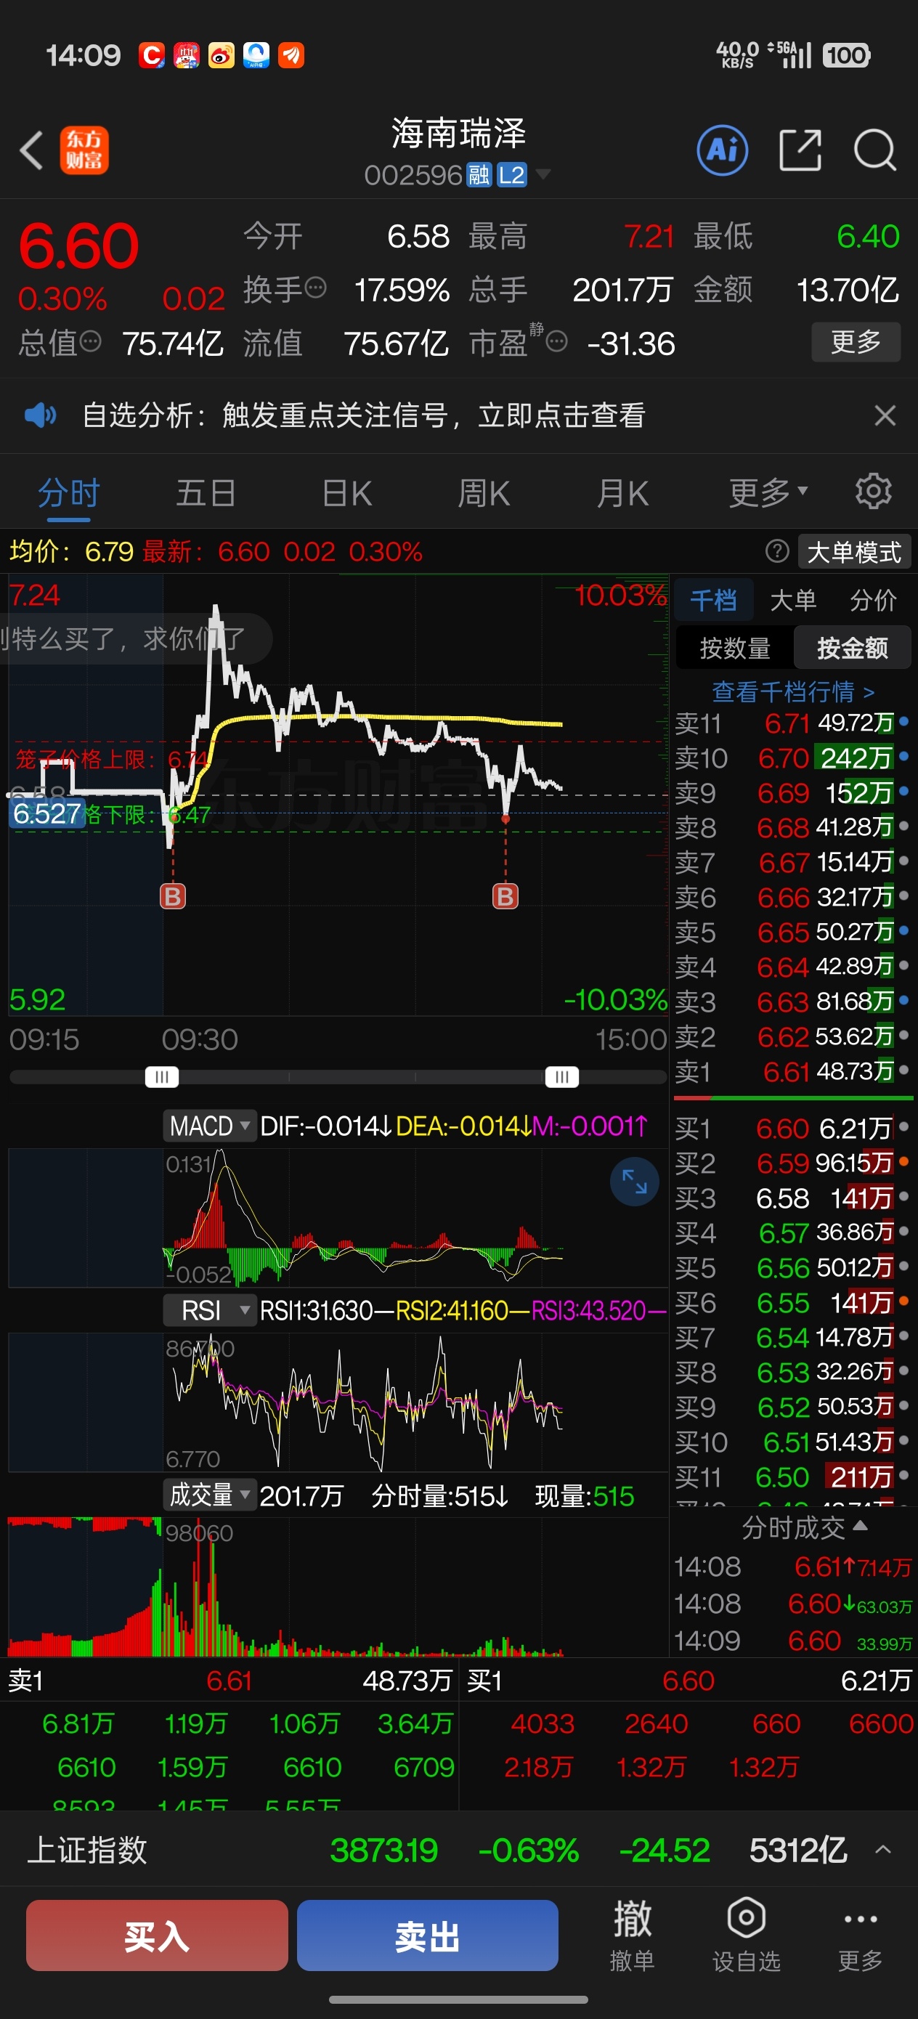Tap the 融 margin badge

point(479,175)
